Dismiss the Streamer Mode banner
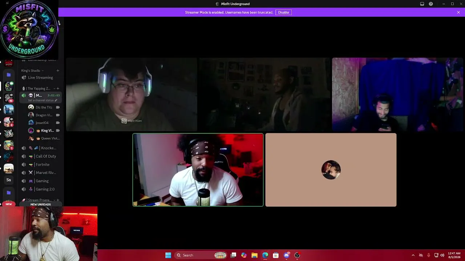Viewport: 465px width, 261px height. coord(458,12)
